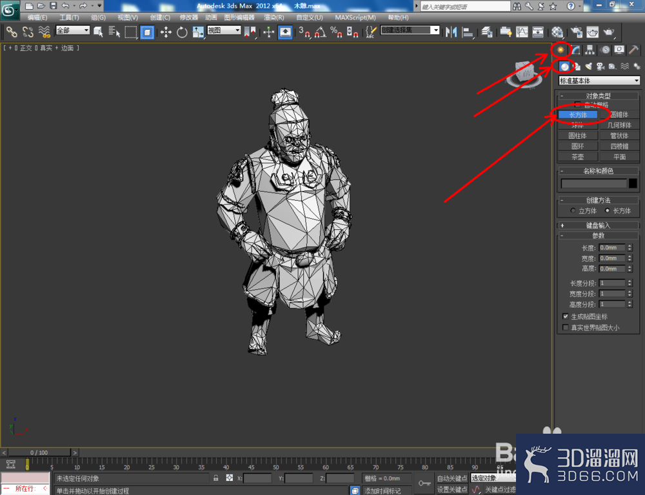Click the Use Pivot Point Center icon
The height and width of the screenshot is (495, 645).
point(250,32)
